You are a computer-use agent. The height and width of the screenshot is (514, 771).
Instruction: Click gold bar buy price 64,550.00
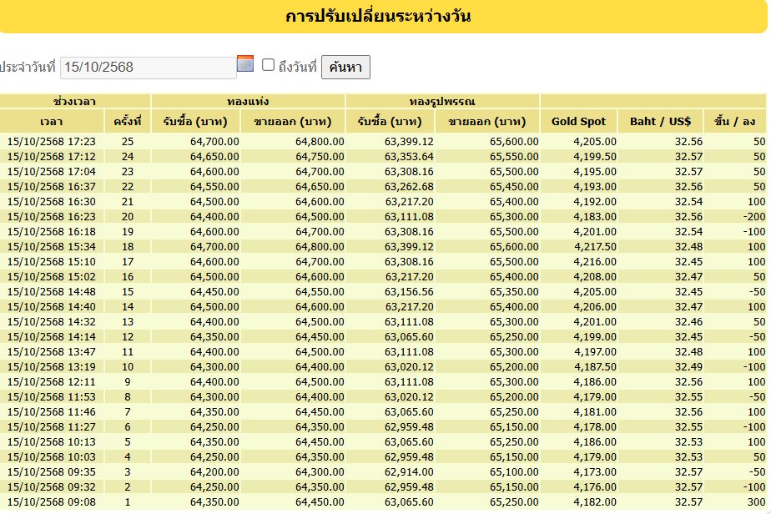pyautogui.click(x=214, y=186)
